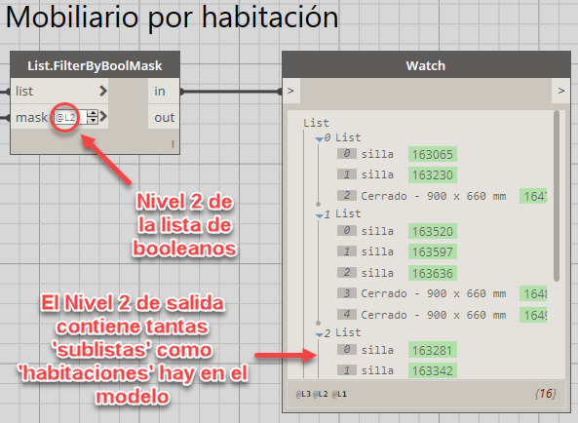
Task: Select the 'in' output port
Action: coord(164,91)
